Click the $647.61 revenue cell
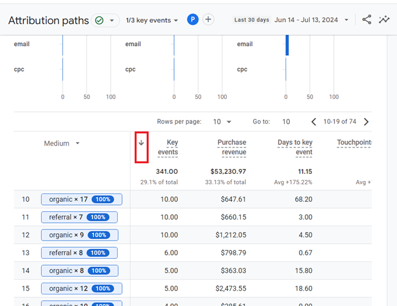 (233, 200)
